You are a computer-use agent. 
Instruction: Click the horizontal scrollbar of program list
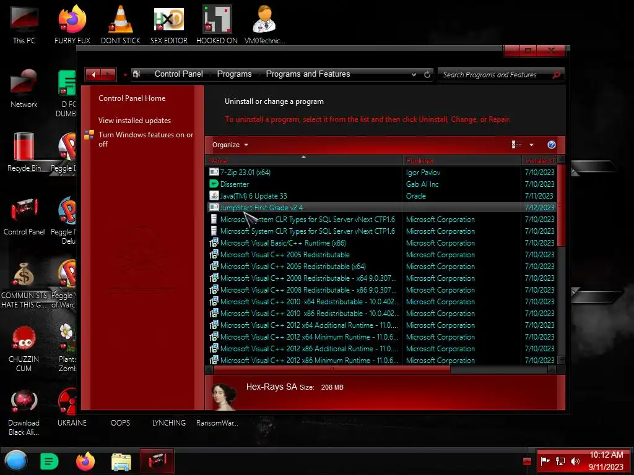point(332,369)
